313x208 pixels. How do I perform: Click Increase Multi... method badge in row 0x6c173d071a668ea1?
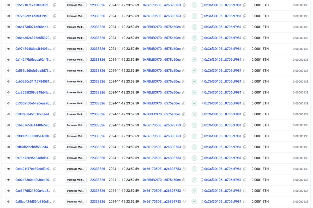tap(76, 27)
